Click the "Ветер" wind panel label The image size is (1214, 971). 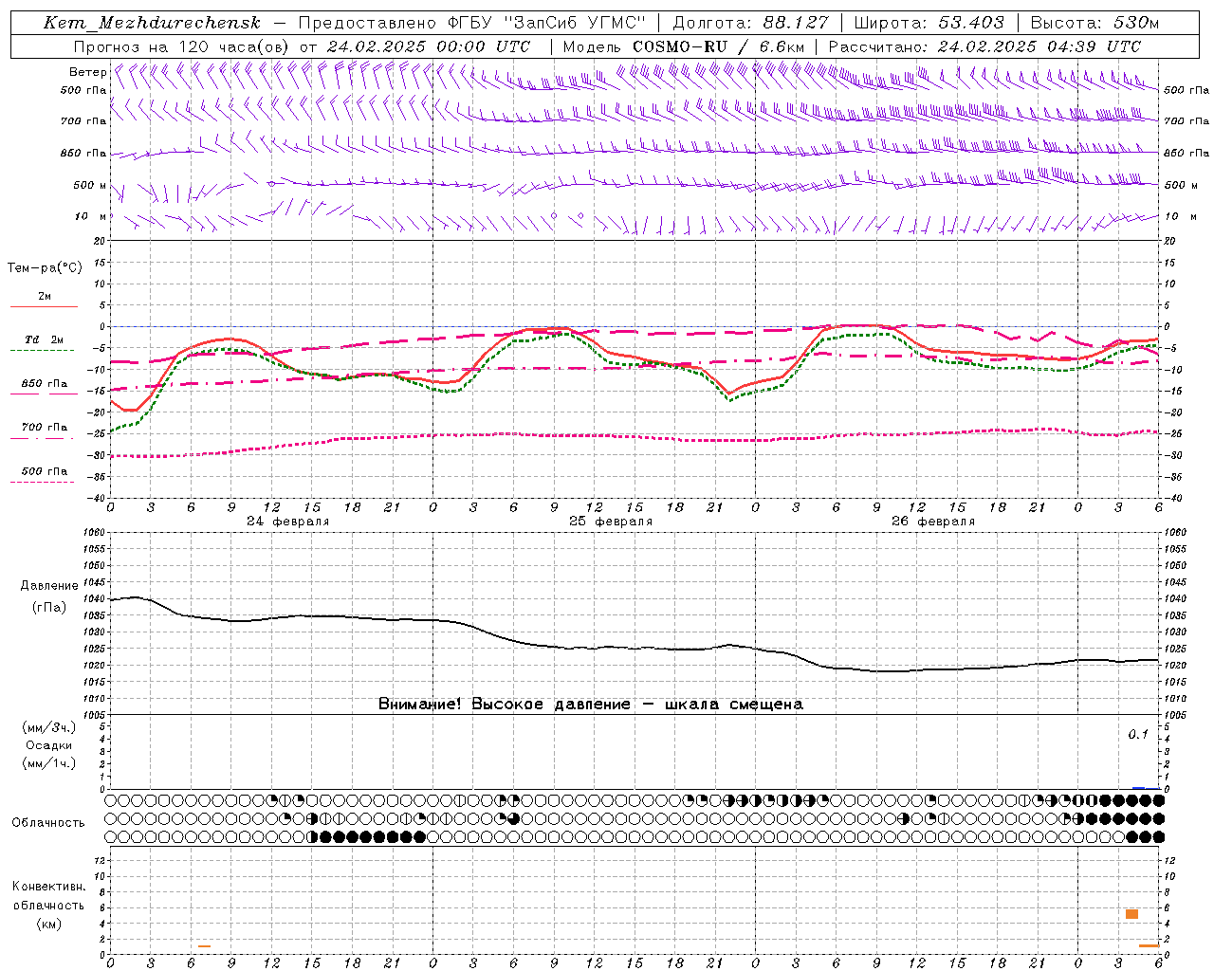tap(88, 72)
